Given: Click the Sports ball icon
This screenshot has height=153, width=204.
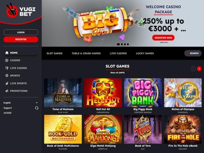Looking at the screenshot, I should coord(7,75).
